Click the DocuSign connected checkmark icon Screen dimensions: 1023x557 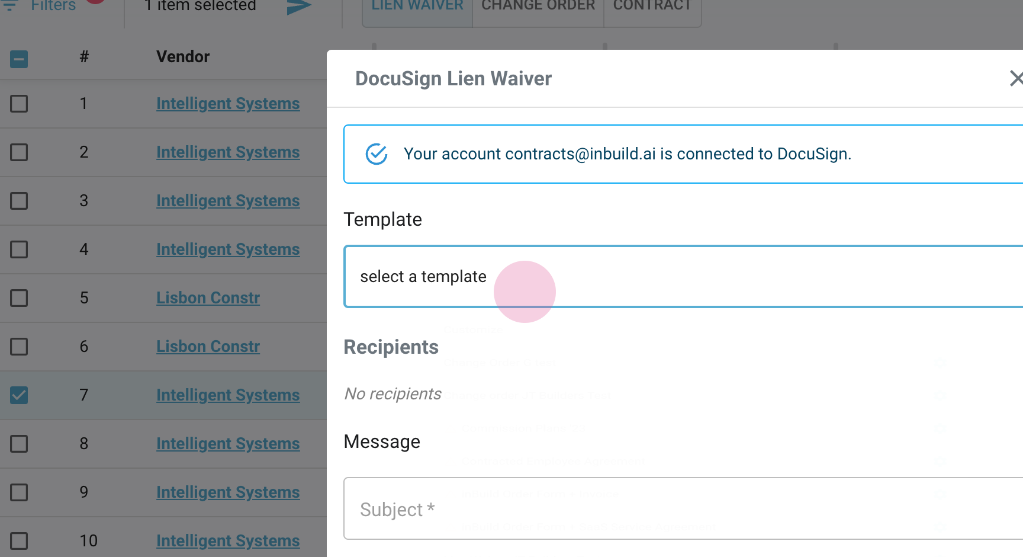(377, 154)
